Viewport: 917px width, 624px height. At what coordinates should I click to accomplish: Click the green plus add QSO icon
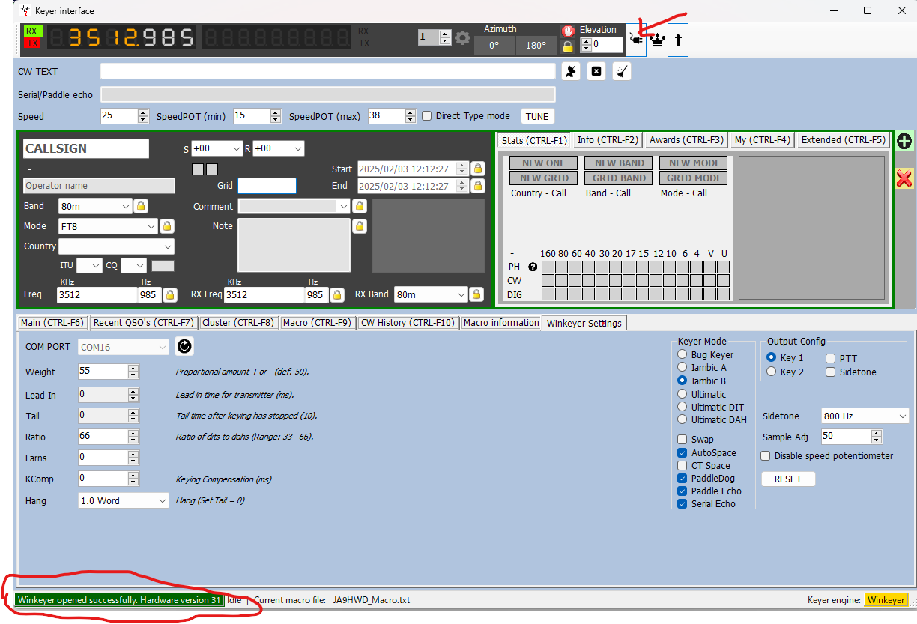(904, 141)
